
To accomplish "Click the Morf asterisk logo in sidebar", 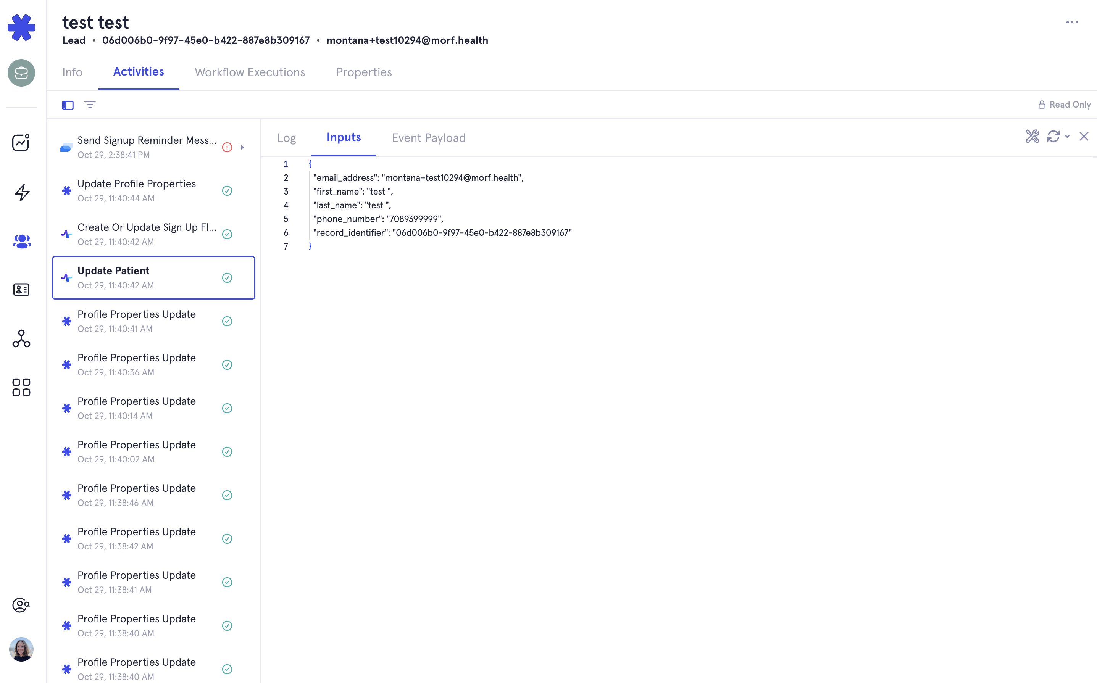I will click(21, 27).
